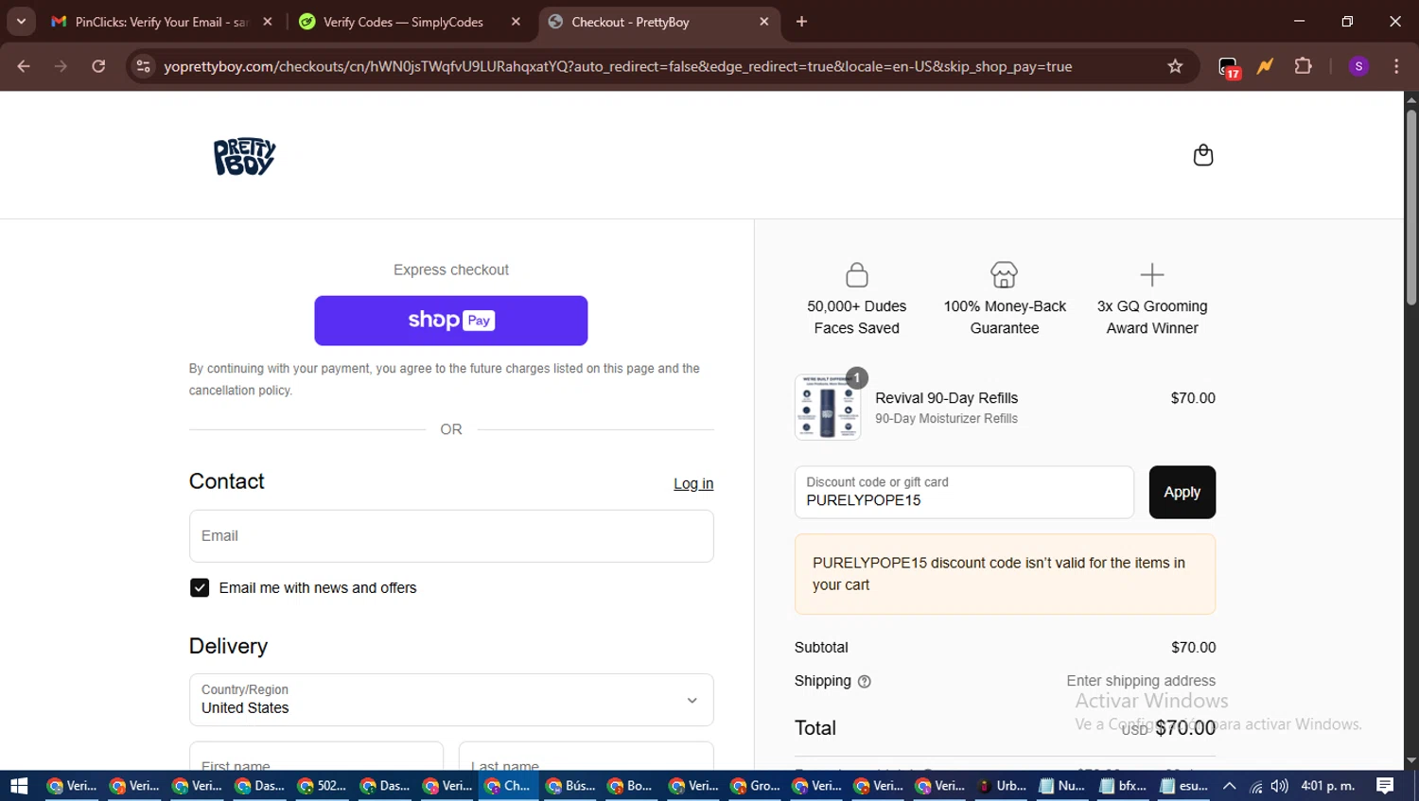Uncheck Email me with news and offers
This screenshot has height=801, width=1419.
coord(200,588)
